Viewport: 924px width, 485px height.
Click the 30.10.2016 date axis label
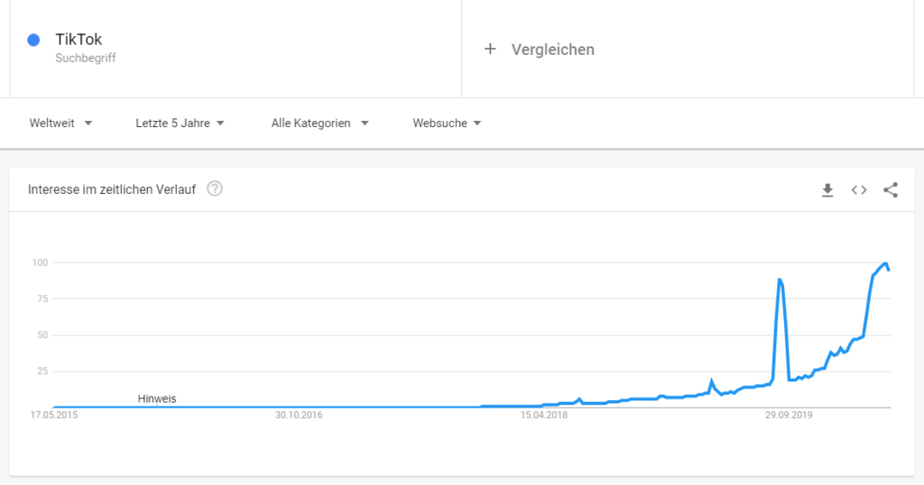tap(299, 415)
